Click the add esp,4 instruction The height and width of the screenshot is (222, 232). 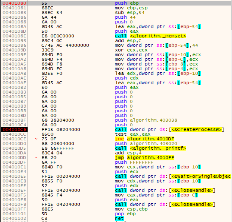pyautogui.click(x=128, y=153)
